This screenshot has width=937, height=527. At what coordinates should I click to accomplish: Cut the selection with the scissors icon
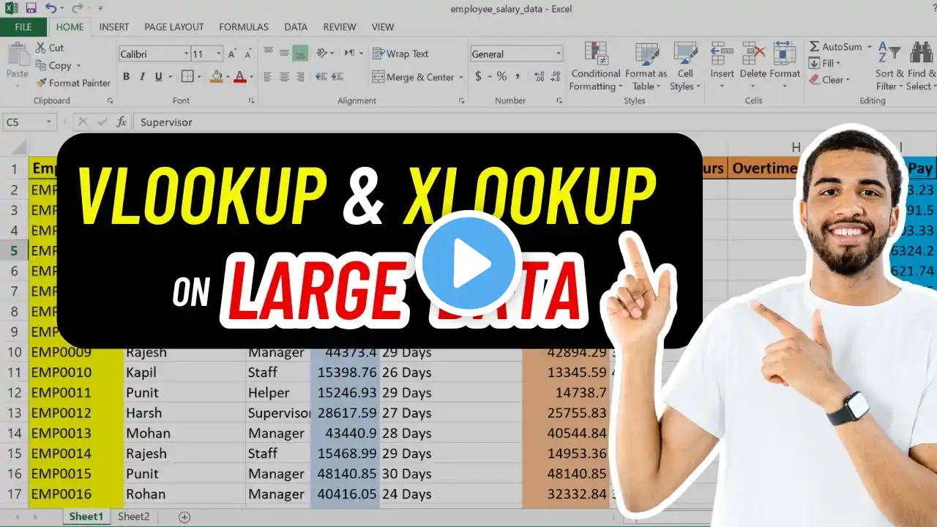coord(40,48)
